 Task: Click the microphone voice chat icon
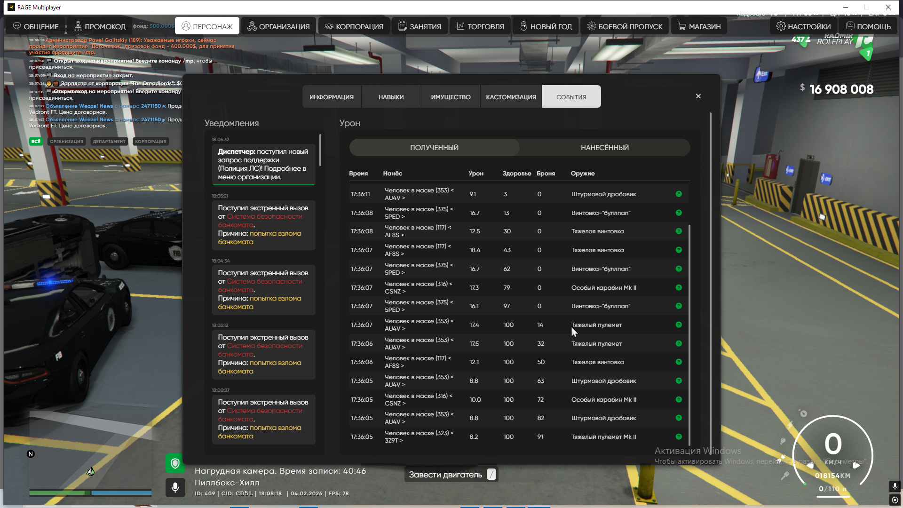coord(175,487)
